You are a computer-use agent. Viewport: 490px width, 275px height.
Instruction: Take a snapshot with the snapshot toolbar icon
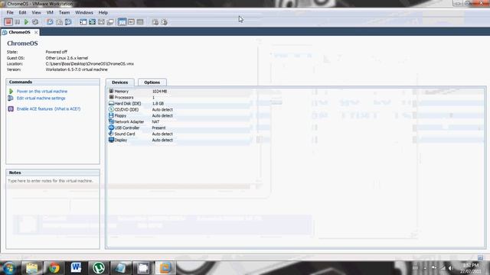coord(50,22)
